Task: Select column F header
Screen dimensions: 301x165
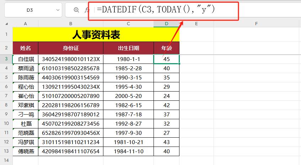Action: click(256, 24)
